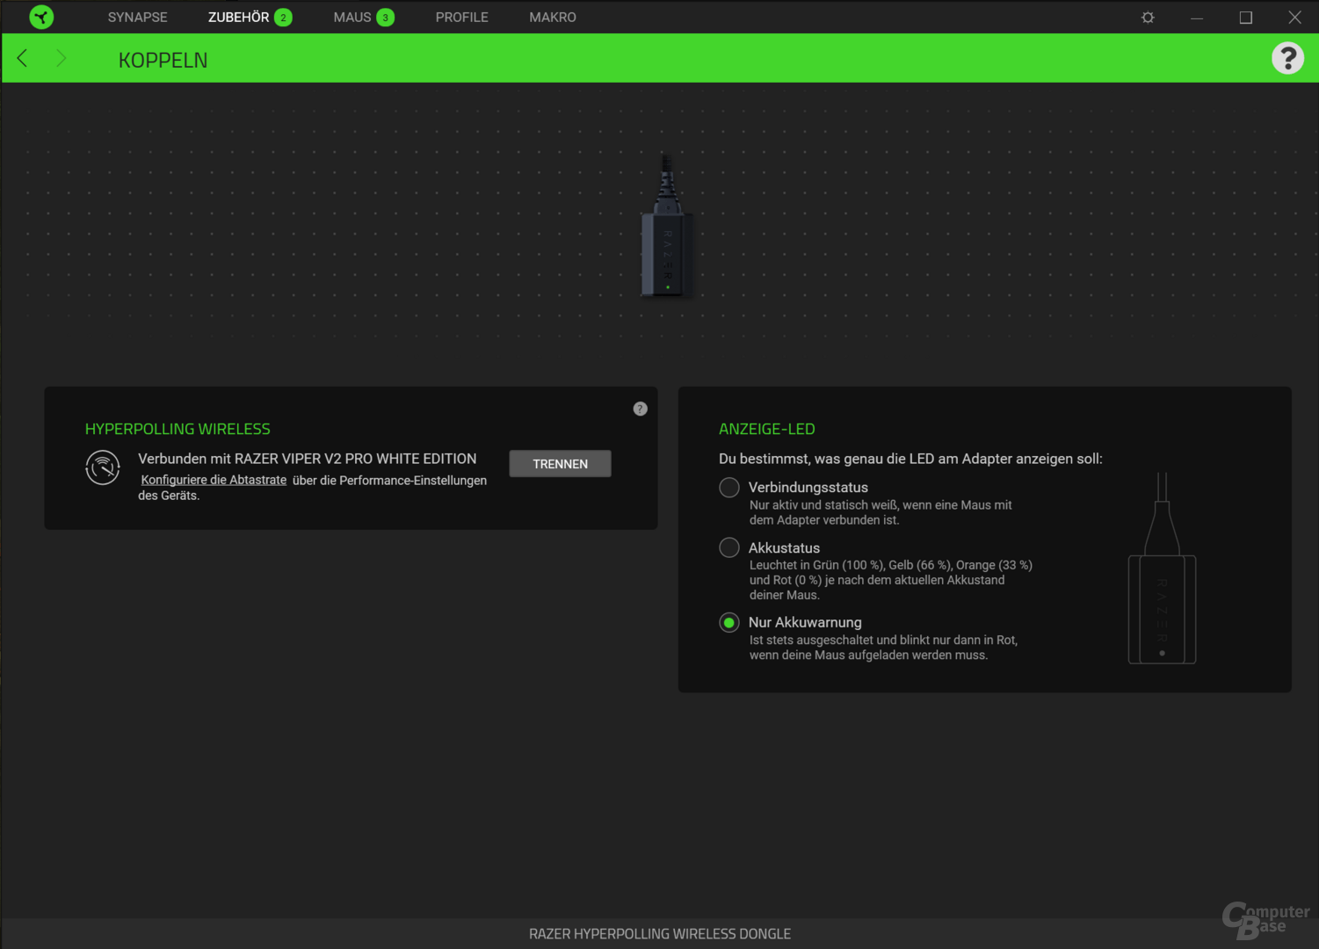1319x949 pixels.
Task: Click the KOPPELN page title
Action: pos(163,60)
